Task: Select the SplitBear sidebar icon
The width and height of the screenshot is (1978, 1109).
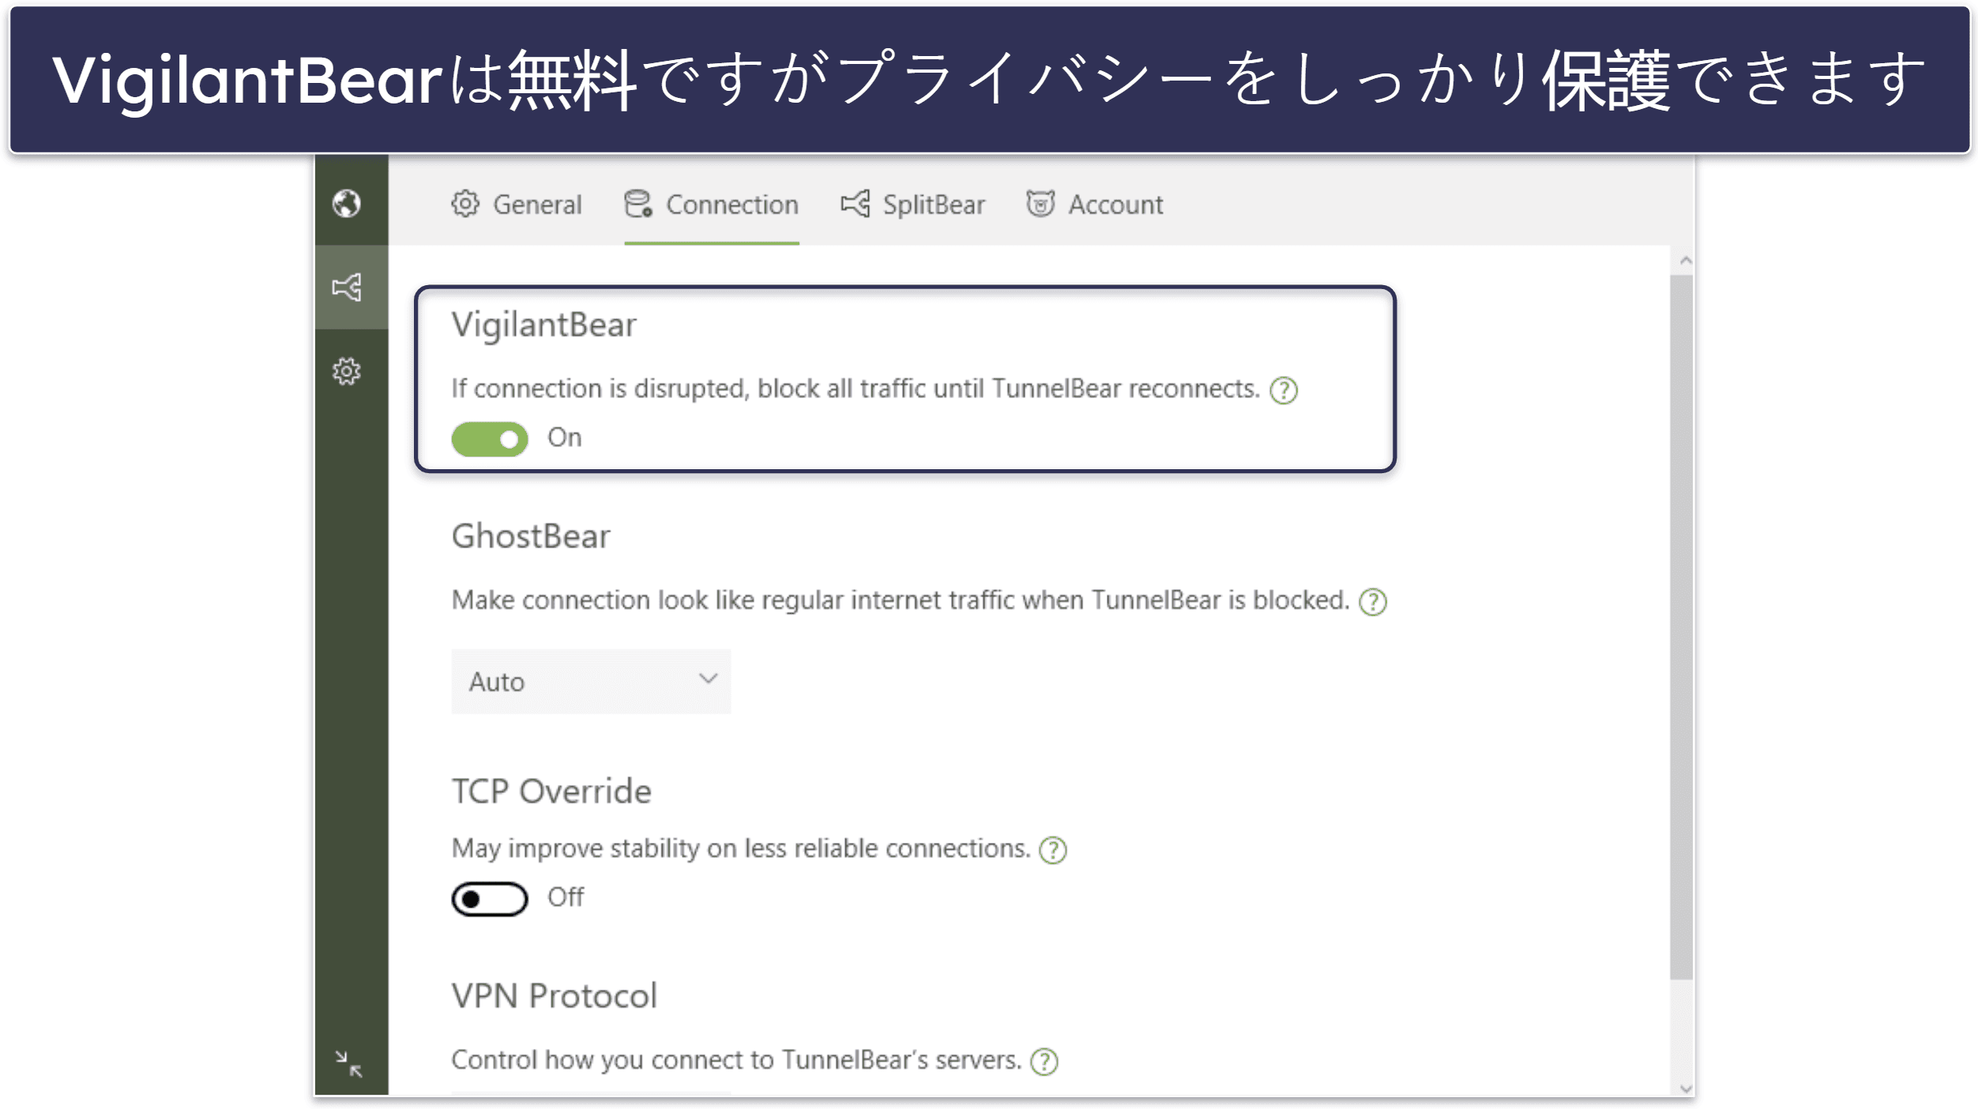Action: tap(347, 287)
